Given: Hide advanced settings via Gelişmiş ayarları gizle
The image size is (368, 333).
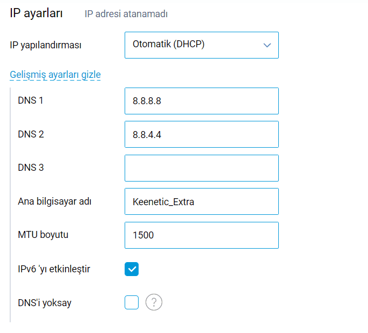Looking at the screenshot, I should point(55,75).
